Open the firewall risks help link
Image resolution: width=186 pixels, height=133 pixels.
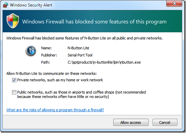[55, 110]
